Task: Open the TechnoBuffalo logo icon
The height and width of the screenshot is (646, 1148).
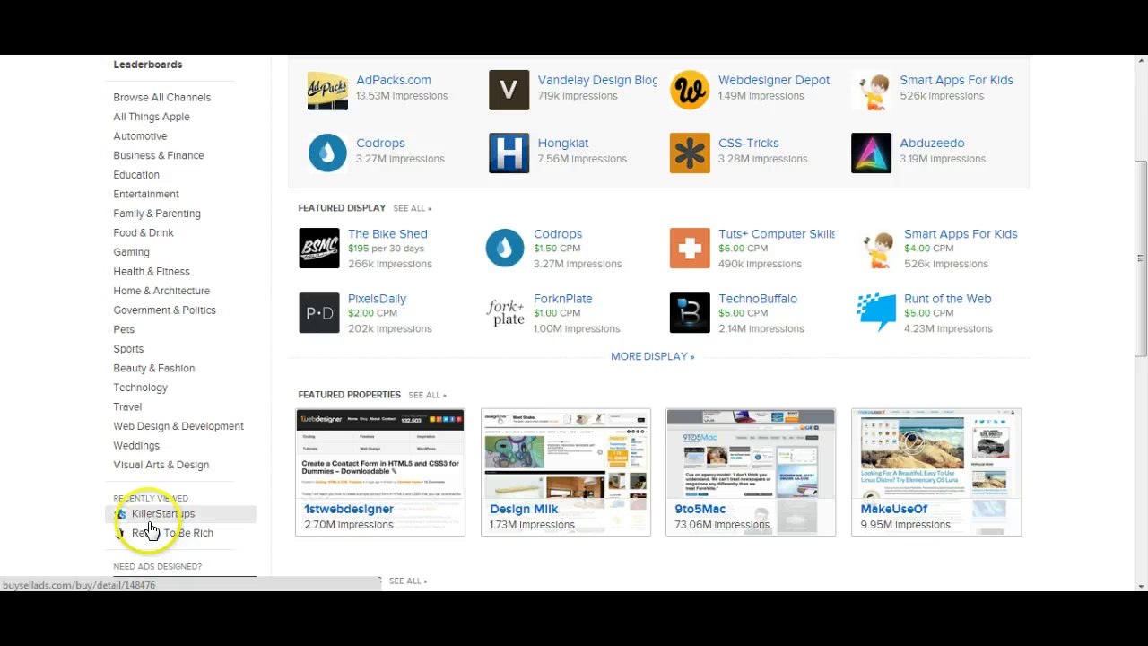Action: pyautogui.click(x=690, y=313)
